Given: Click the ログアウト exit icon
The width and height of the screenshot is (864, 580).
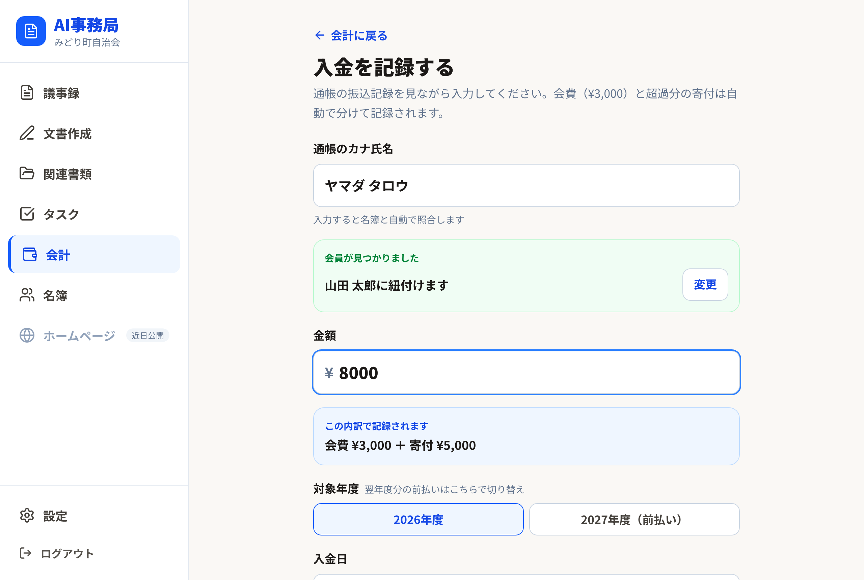Looking at the screenshot, I should tap(26, 553).
